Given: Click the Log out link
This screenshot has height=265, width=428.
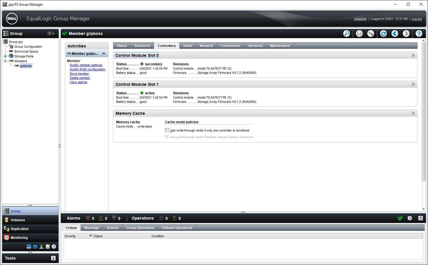Looking at the screenshot, I should pyautogui.click(x=417, y=19).
